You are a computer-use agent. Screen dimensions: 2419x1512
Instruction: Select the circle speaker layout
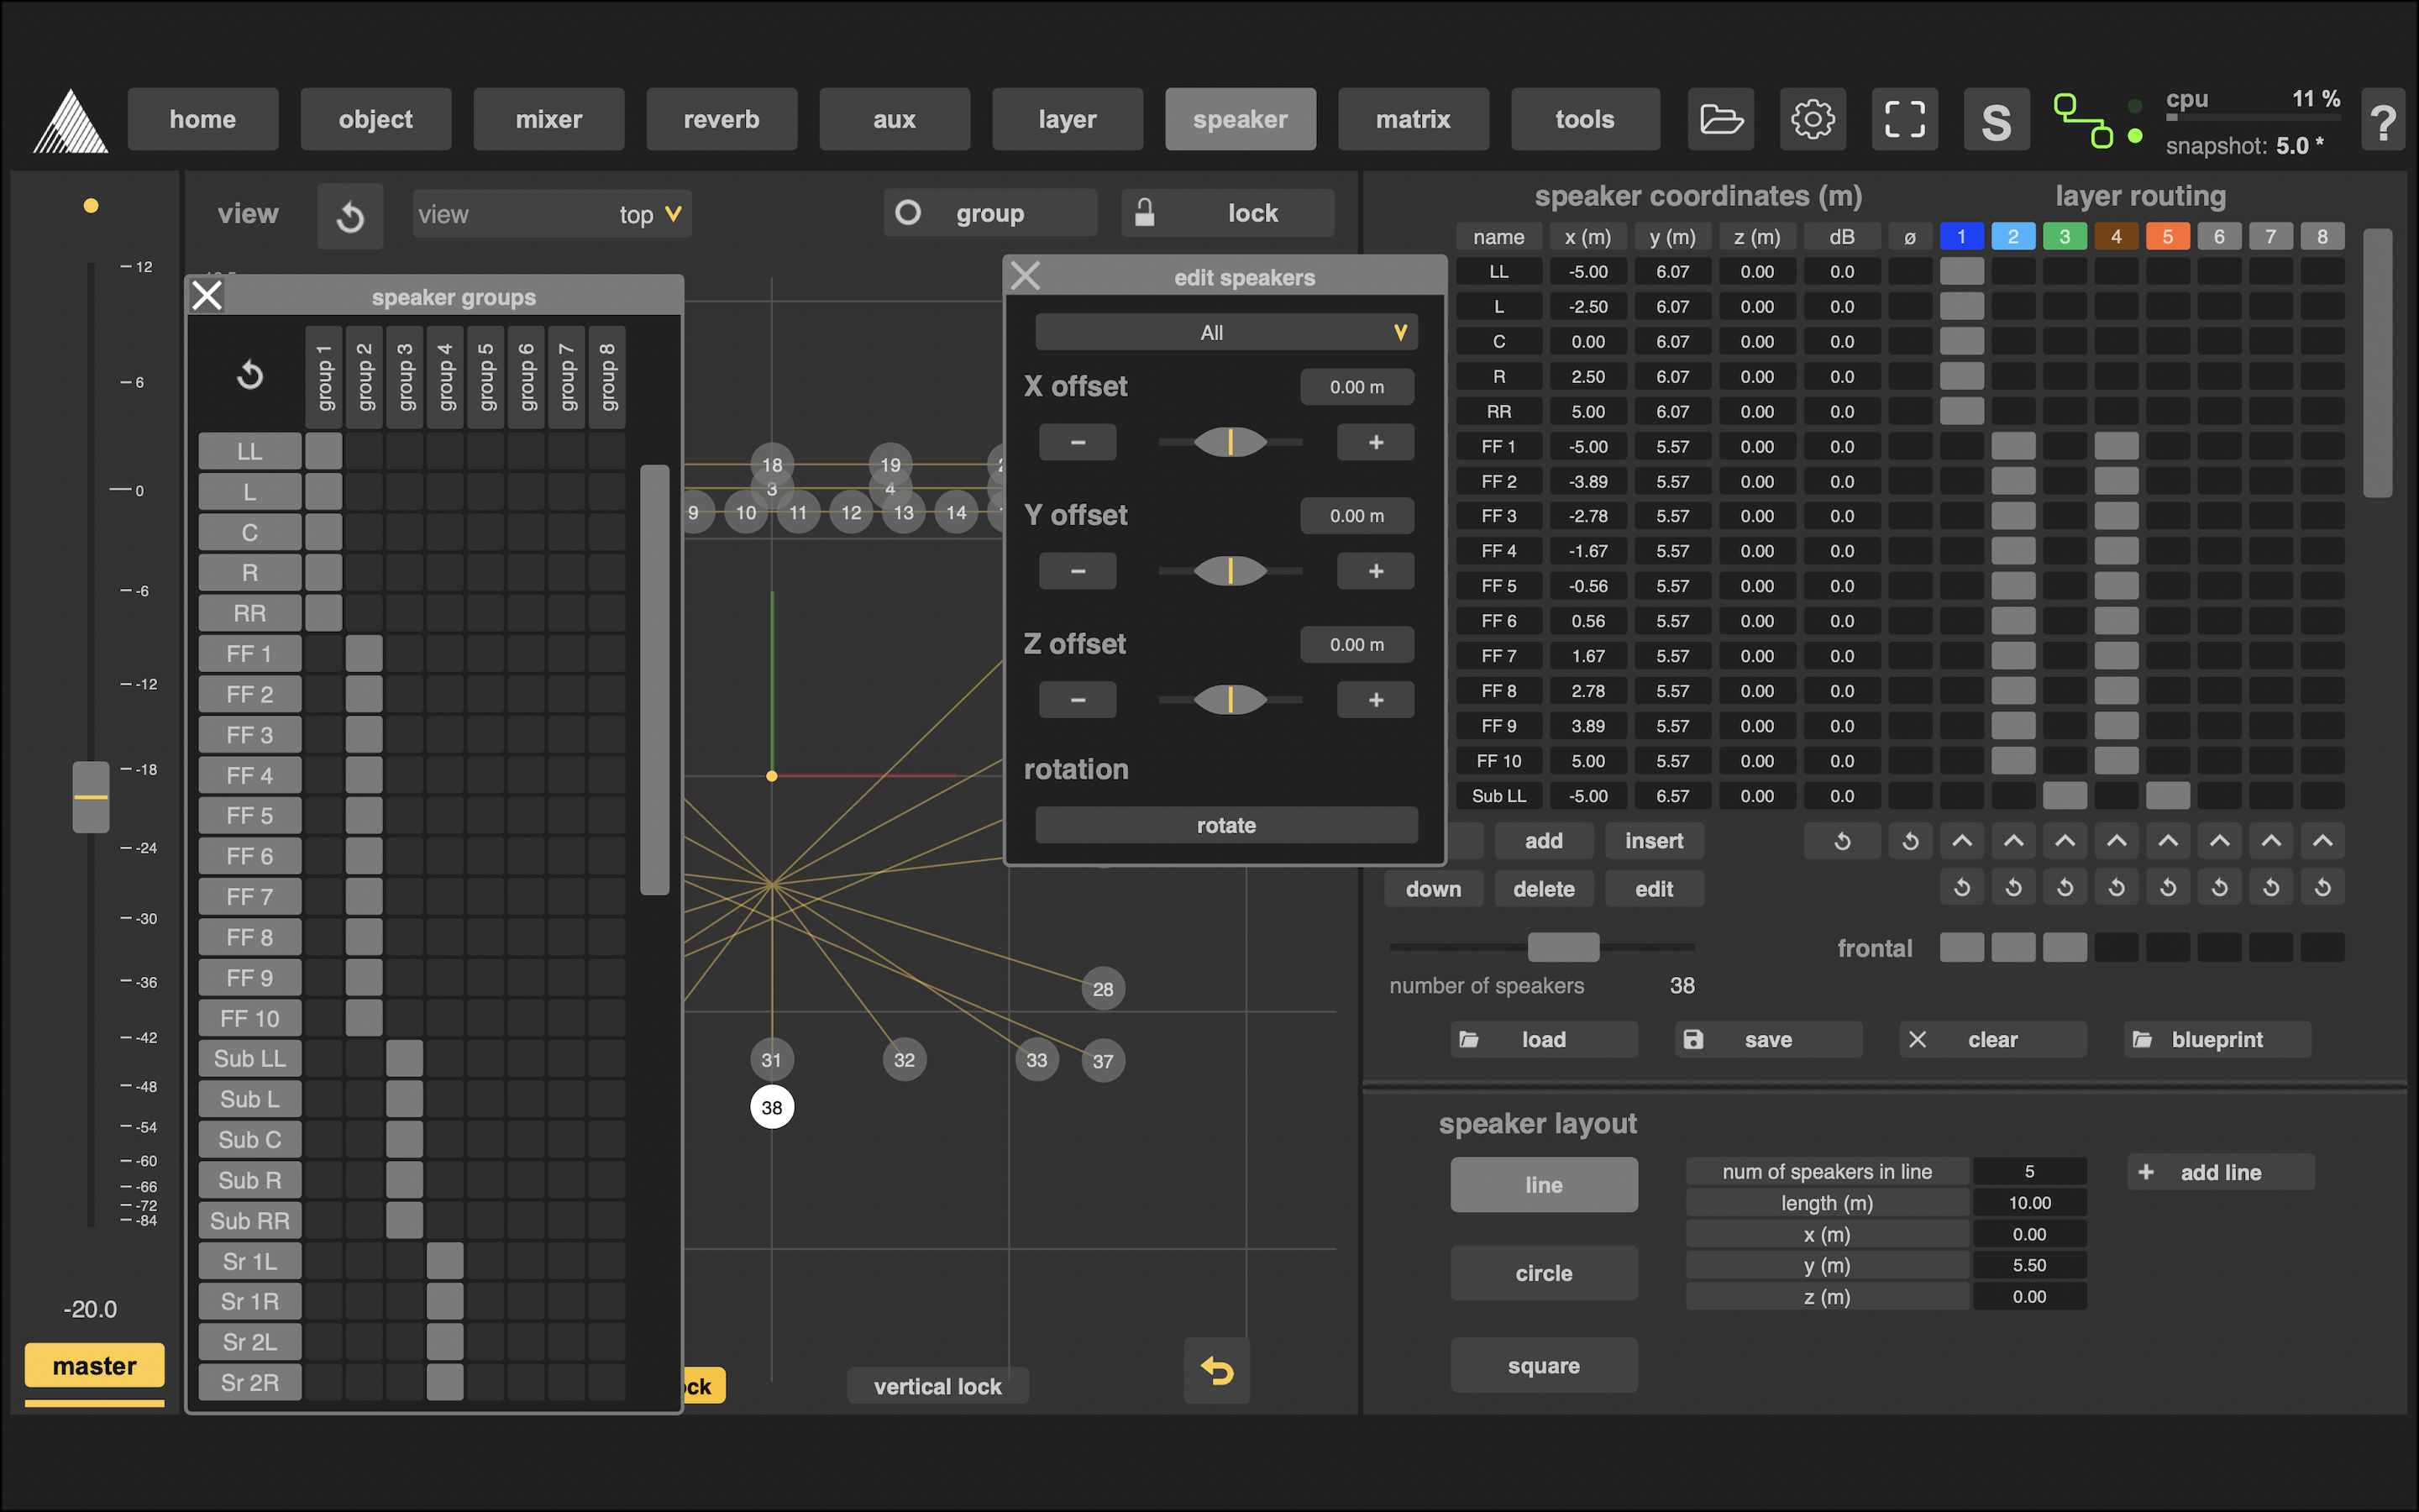(x=1543, y=1273)
